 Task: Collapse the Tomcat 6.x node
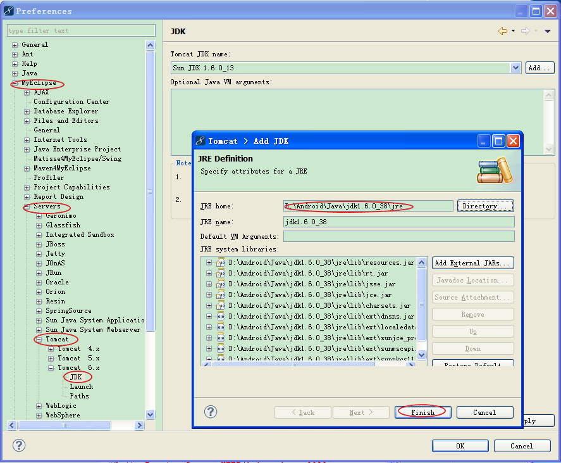51,368
